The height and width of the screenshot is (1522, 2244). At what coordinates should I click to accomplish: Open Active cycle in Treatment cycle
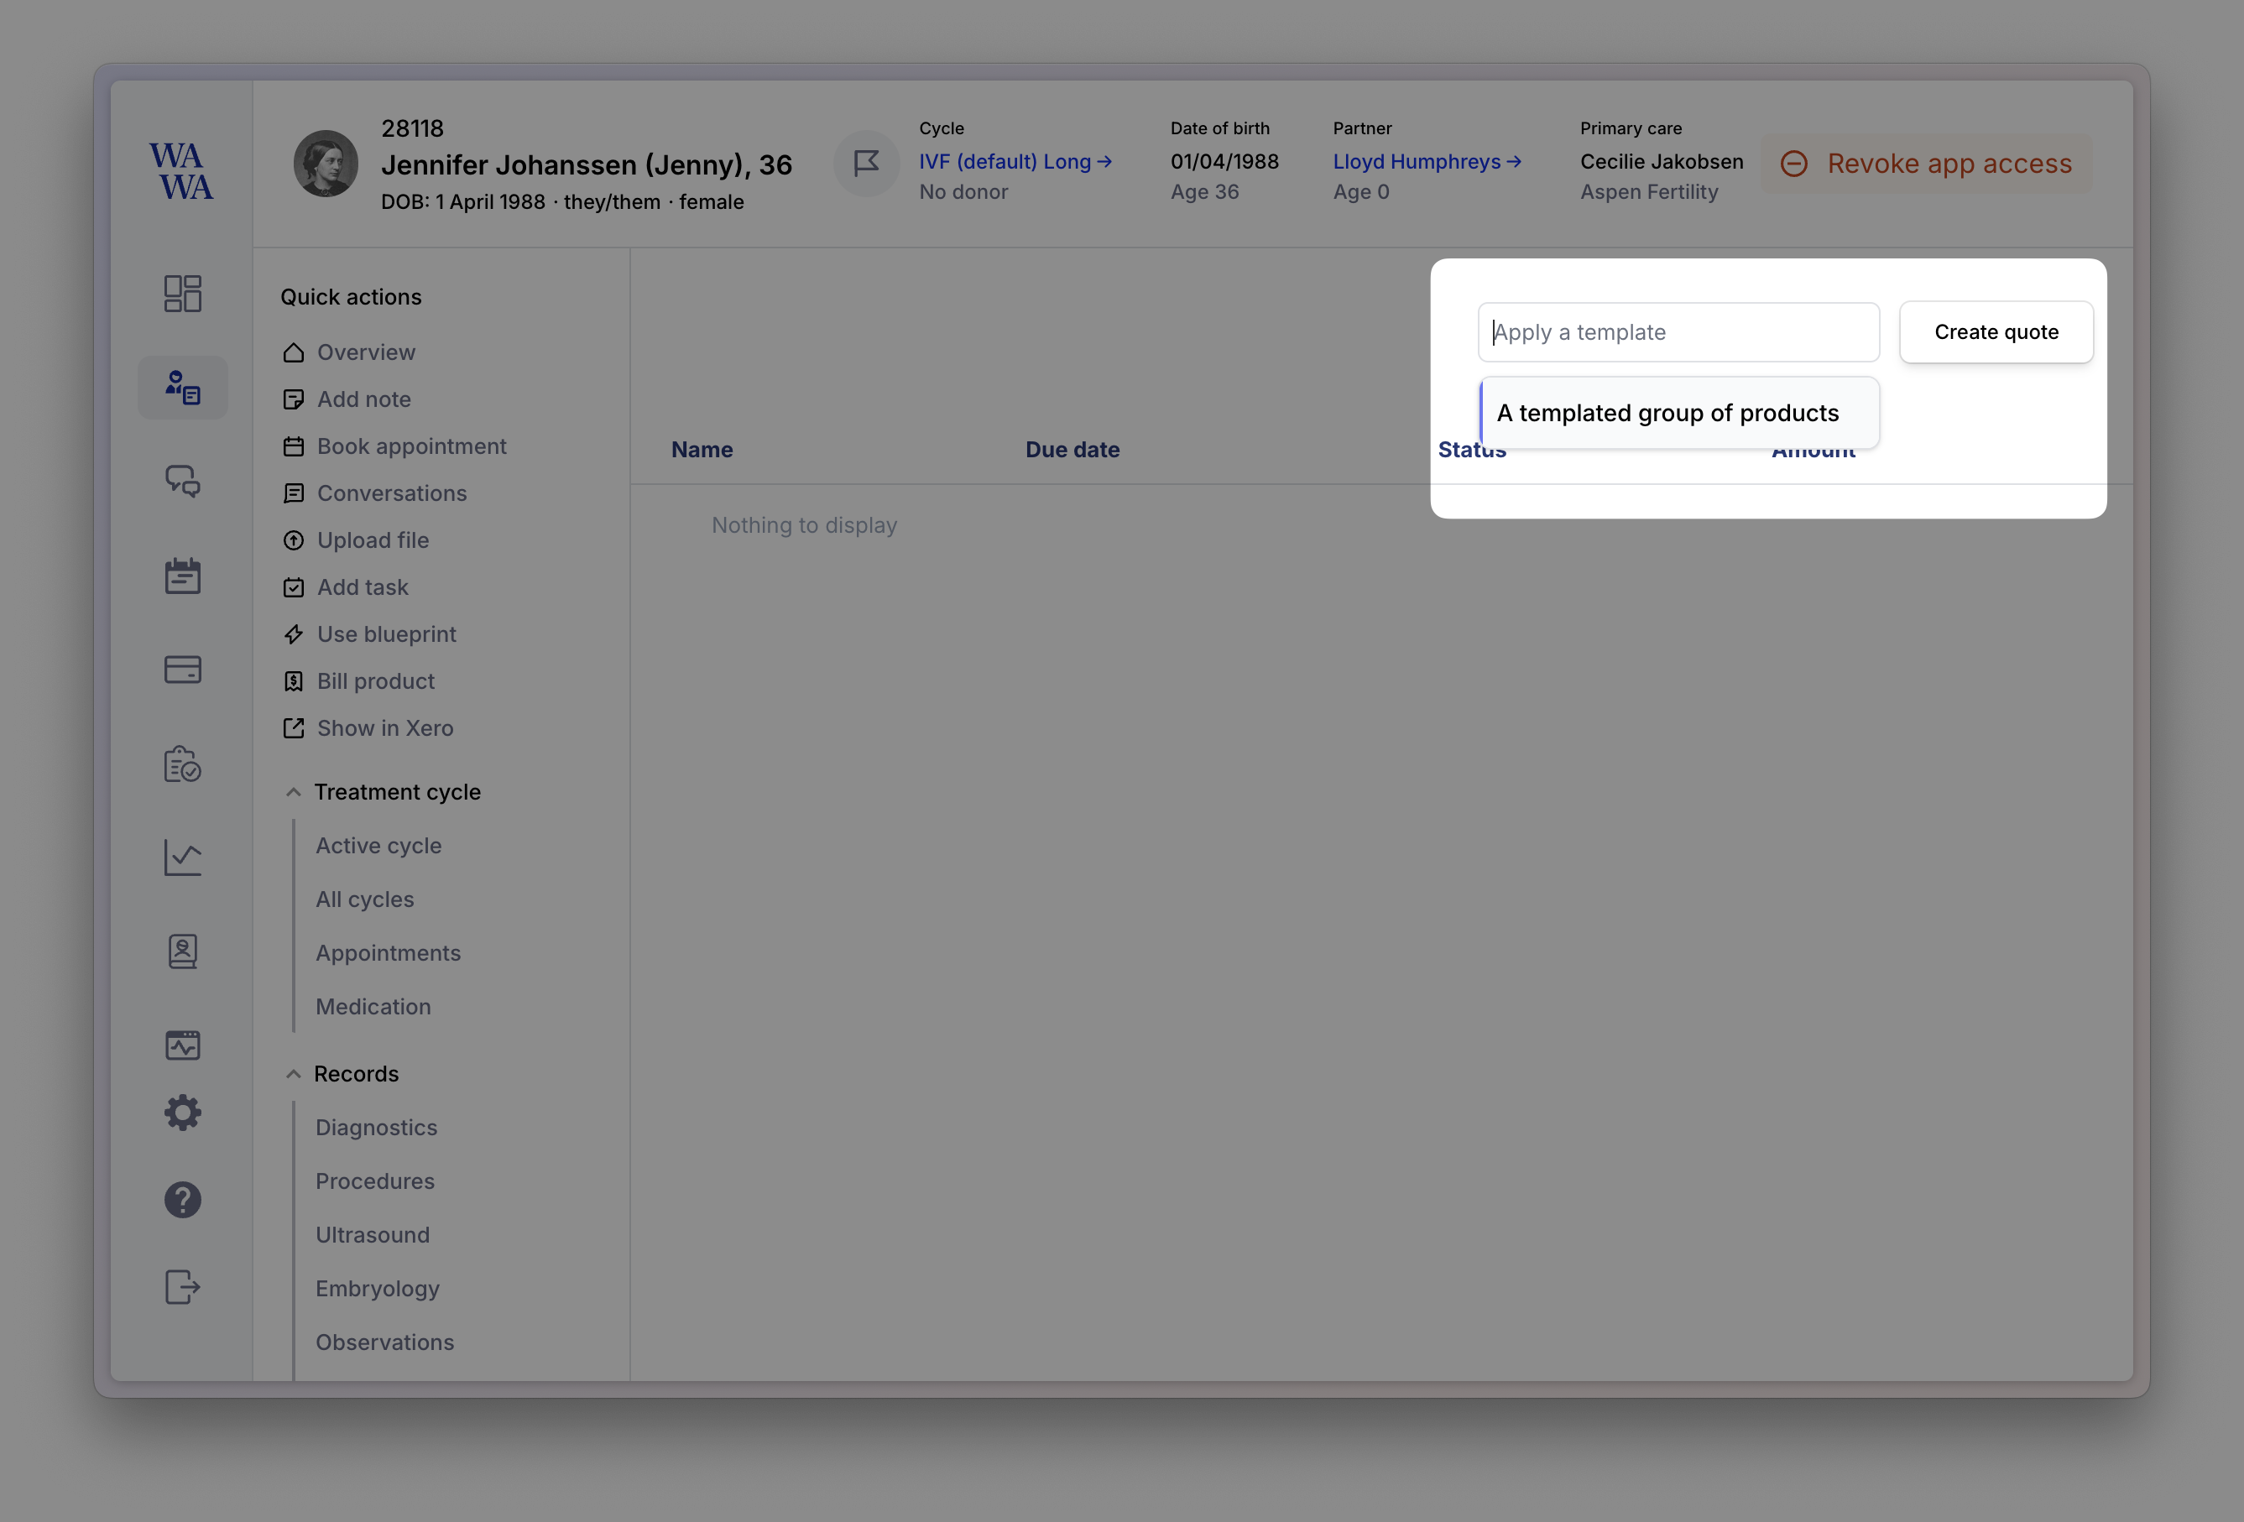point(378,846)
